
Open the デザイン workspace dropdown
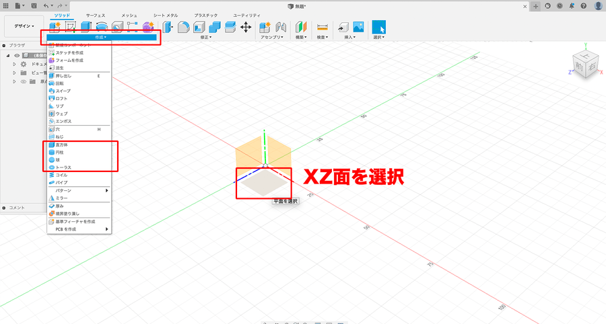(24, 26)
